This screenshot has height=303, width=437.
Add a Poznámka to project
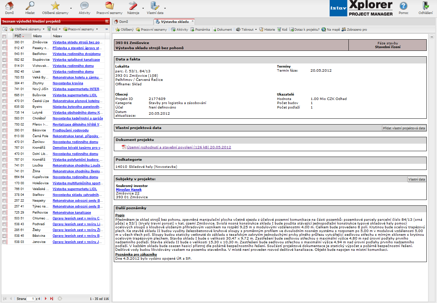pyautogui.click(x=200, y=30)
